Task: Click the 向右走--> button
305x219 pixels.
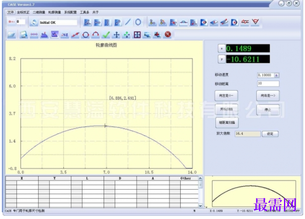Action: [x=268, y=96]
